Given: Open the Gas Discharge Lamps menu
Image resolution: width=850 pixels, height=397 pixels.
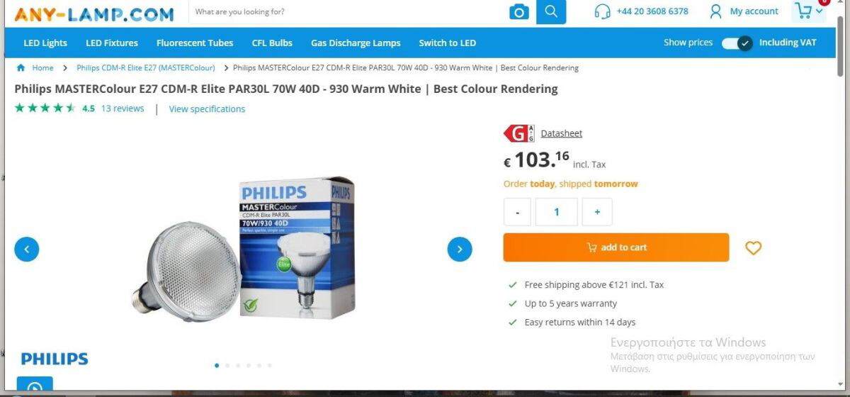Looking at the screenshot, I should click(x=356, y=43).
